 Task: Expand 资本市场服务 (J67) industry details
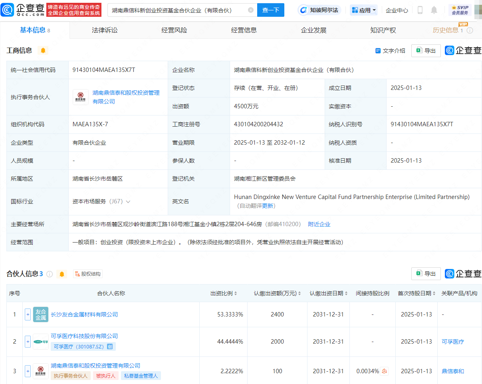coord(128,201)
